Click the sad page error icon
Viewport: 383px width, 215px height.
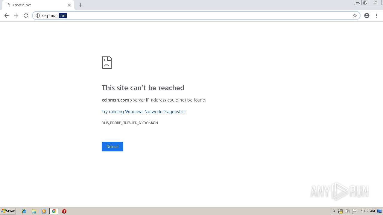[x=107, y=63]
